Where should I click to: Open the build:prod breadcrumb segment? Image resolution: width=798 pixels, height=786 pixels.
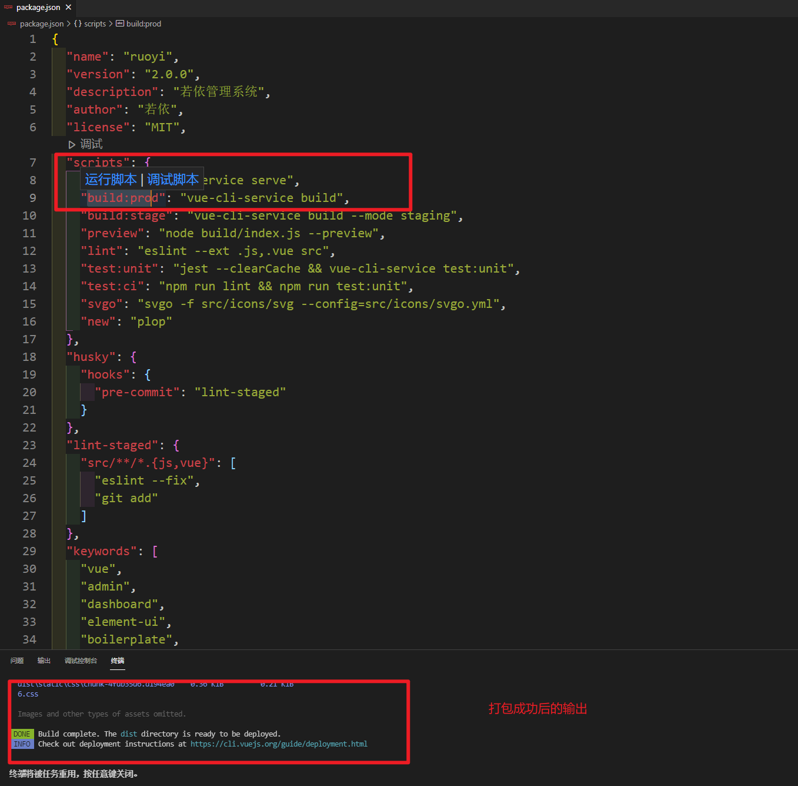[143, 24]
